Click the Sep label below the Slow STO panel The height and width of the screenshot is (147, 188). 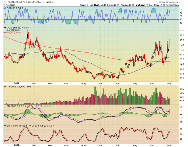click(152, 145)
